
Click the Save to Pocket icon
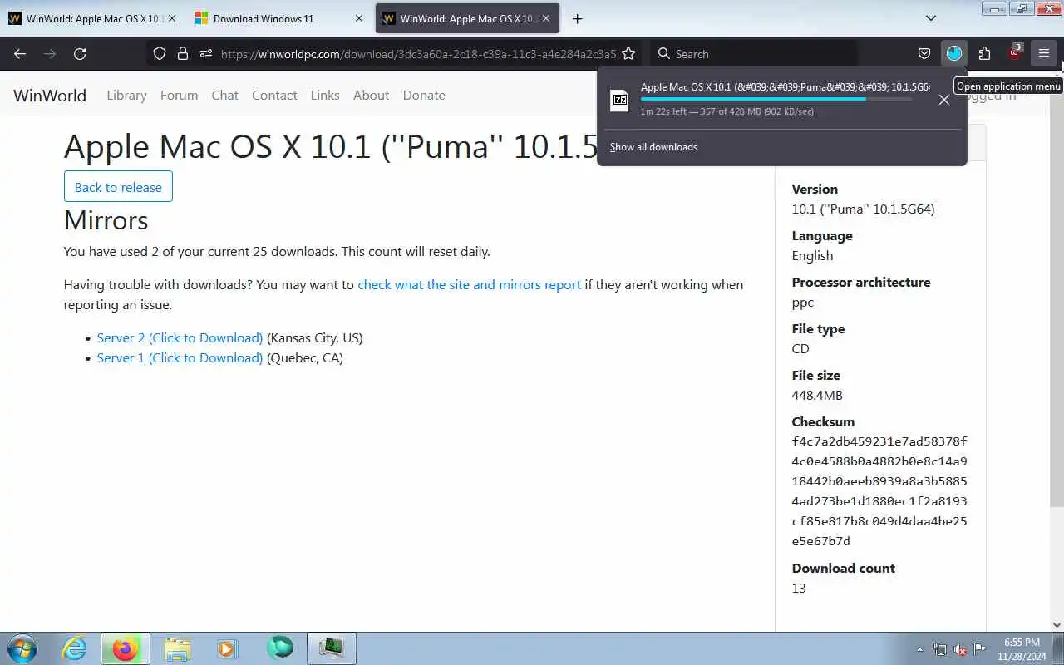click(924, 53)
